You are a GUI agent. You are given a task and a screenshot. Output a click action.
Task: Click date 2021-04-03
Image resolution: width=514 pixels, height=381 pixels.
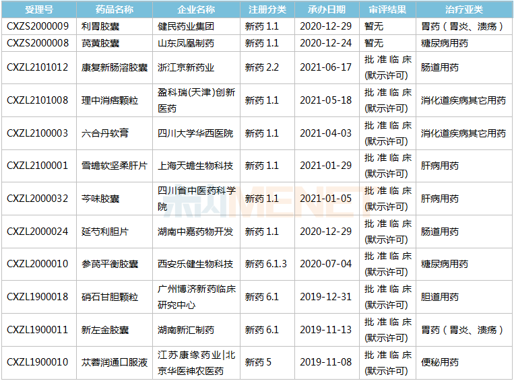[x=325, y=133]
